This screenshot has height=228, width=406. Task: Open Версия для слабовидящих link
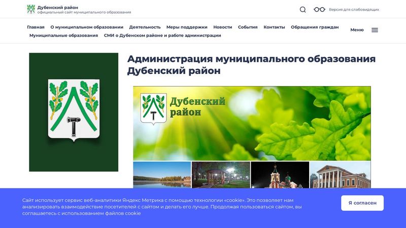pos(354,10)
